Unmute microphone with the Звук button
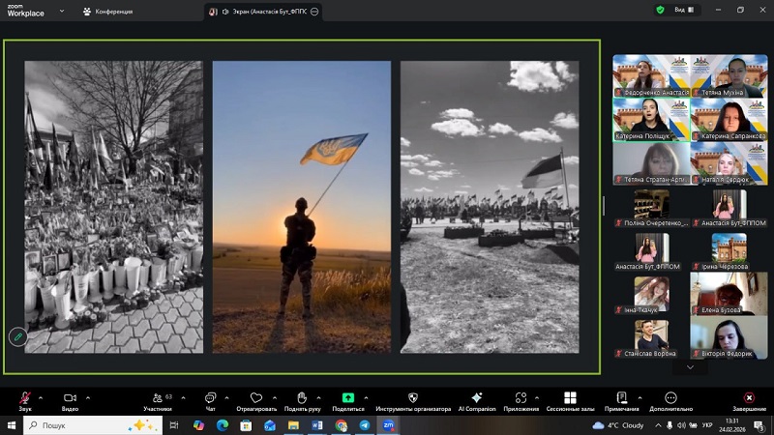Image resolution: width=774 pixels, height=435 pixels. point(24,398)
